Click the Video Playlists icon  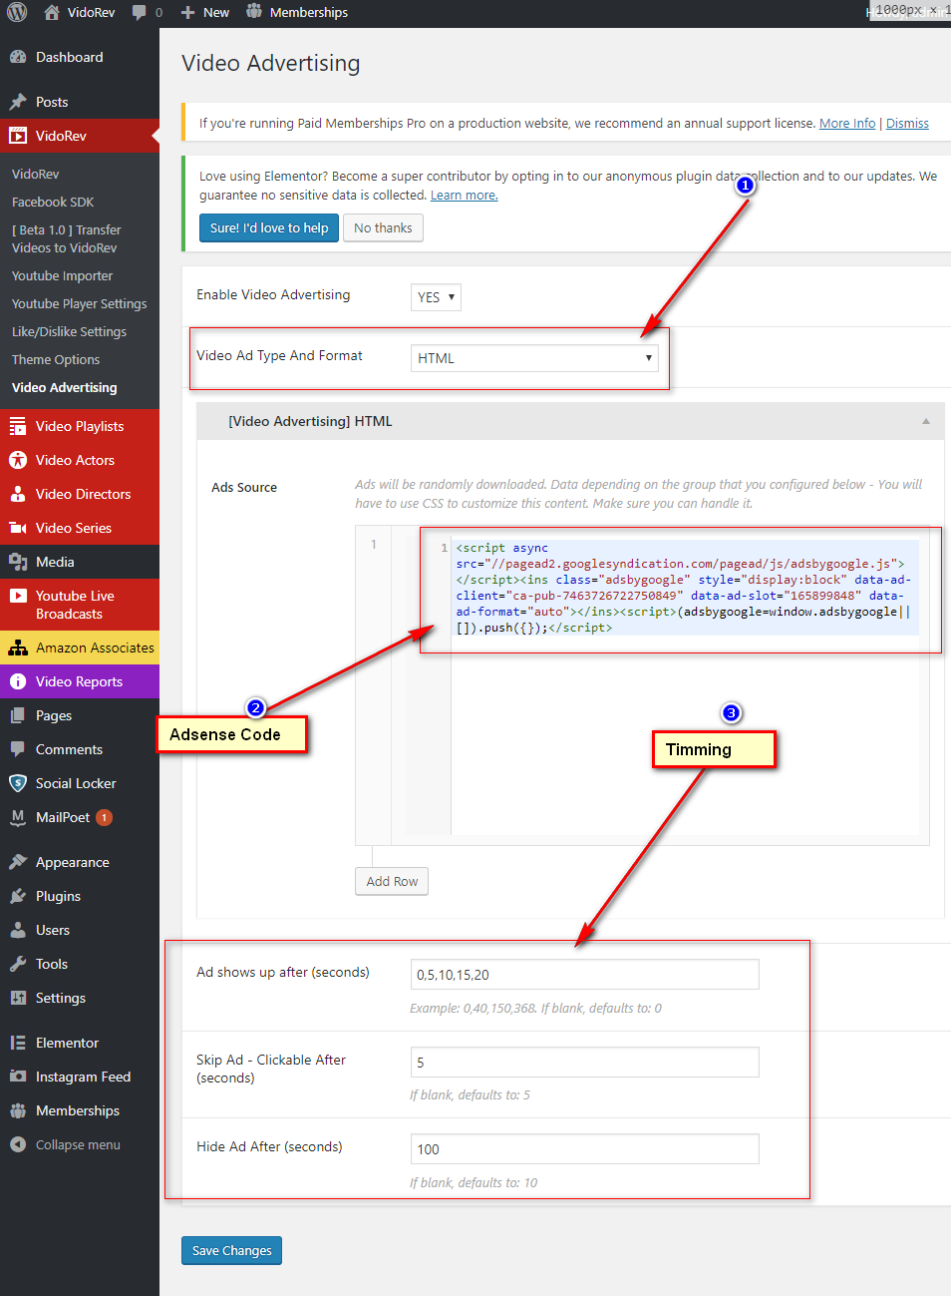18,426
